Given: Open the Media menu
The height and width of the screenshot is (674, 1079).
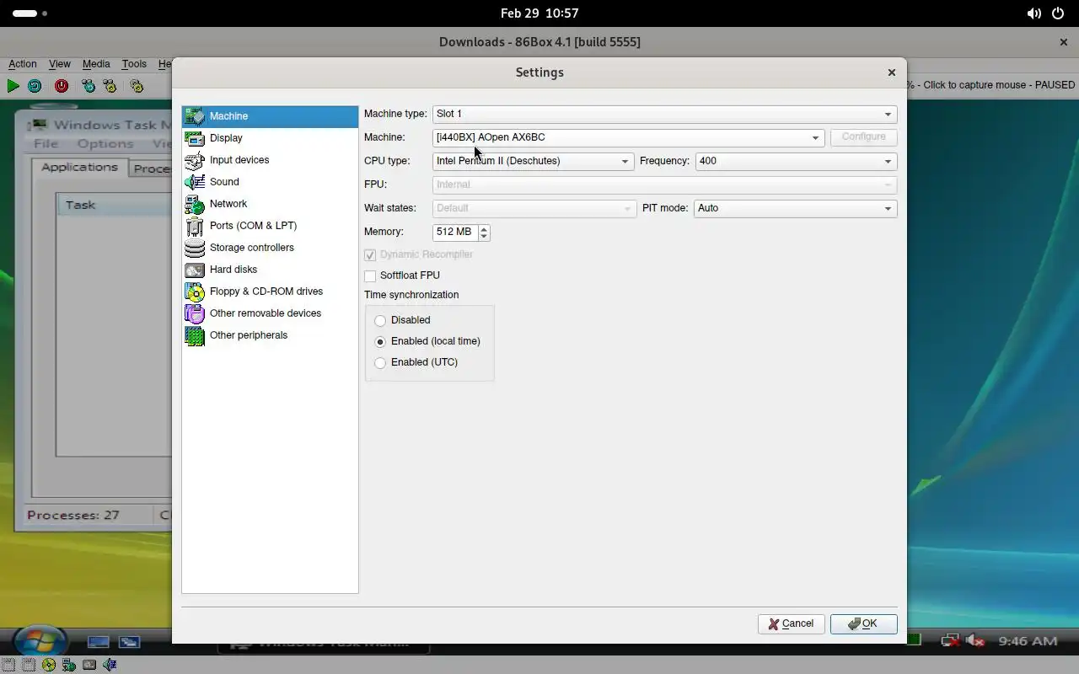Looking at the screenshot, I should [x=95, y=64].
